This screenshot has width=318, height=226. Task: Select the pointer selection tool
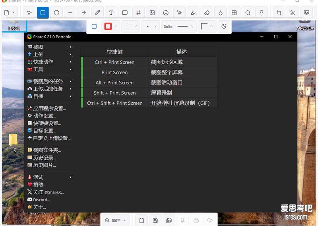[29, 13]
